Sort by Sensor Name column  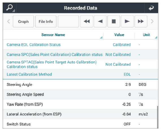[53, 35]
